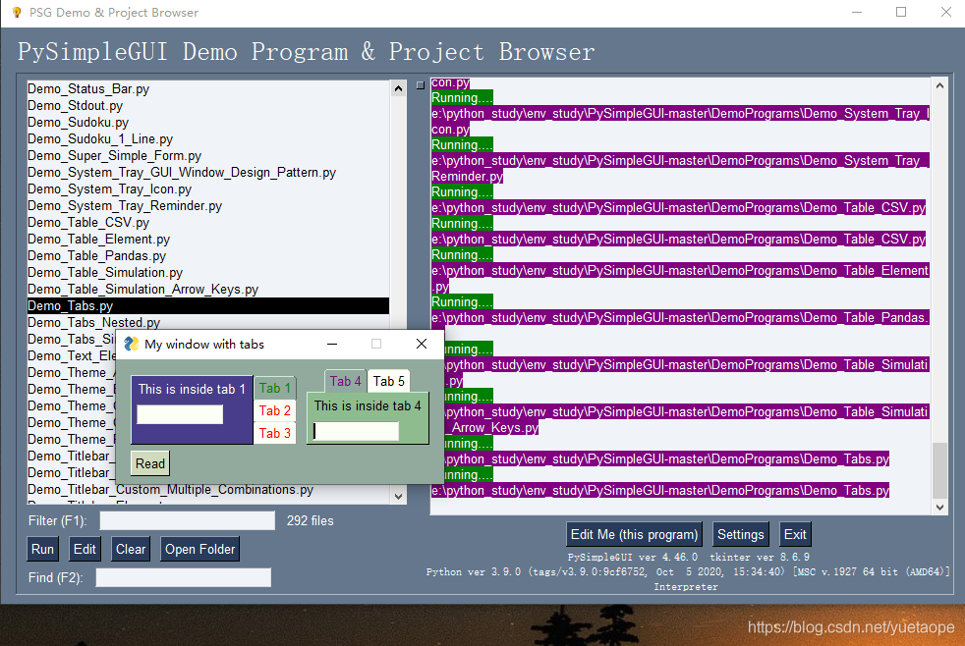Focus the Find (F2) input field

pos(183,577)
